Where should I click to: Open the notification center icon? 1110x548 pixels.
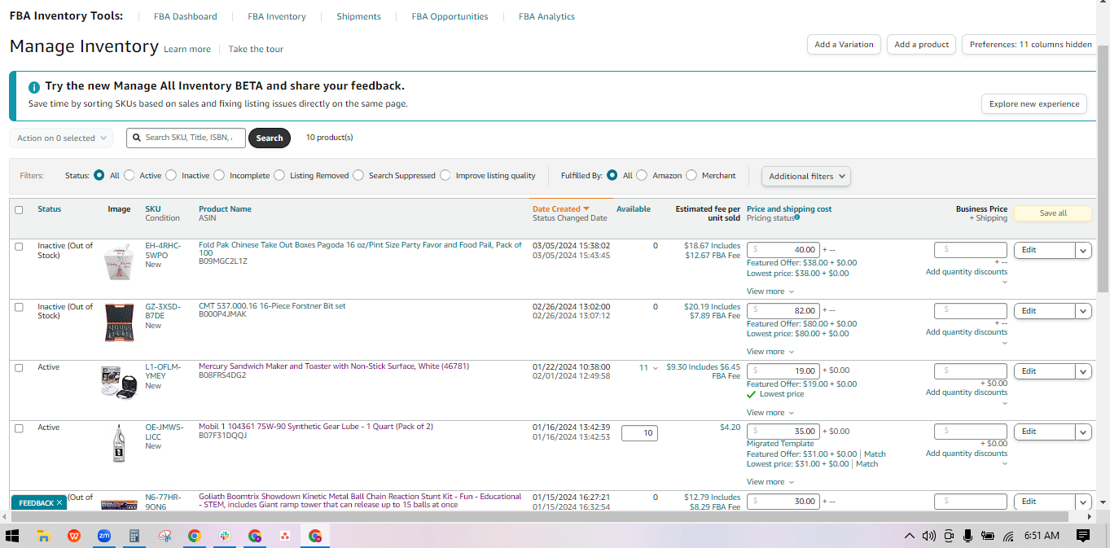1083,536
